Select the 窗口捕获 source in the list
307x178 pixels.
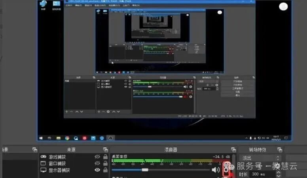57,163
